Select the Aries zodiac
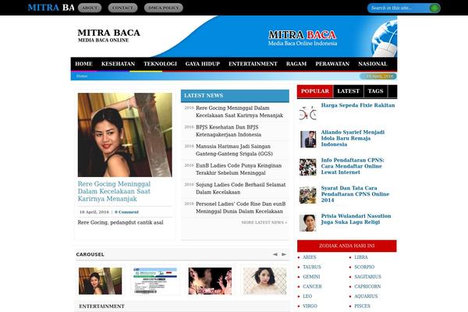 (309, 257)
